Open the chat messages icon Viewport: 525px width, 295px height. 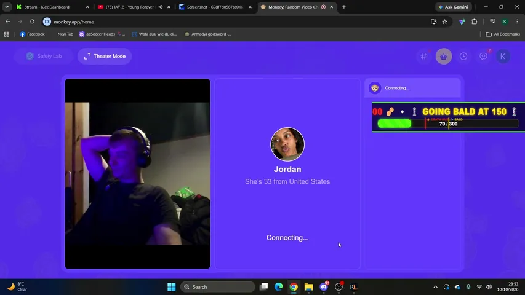tap(483, 56)
